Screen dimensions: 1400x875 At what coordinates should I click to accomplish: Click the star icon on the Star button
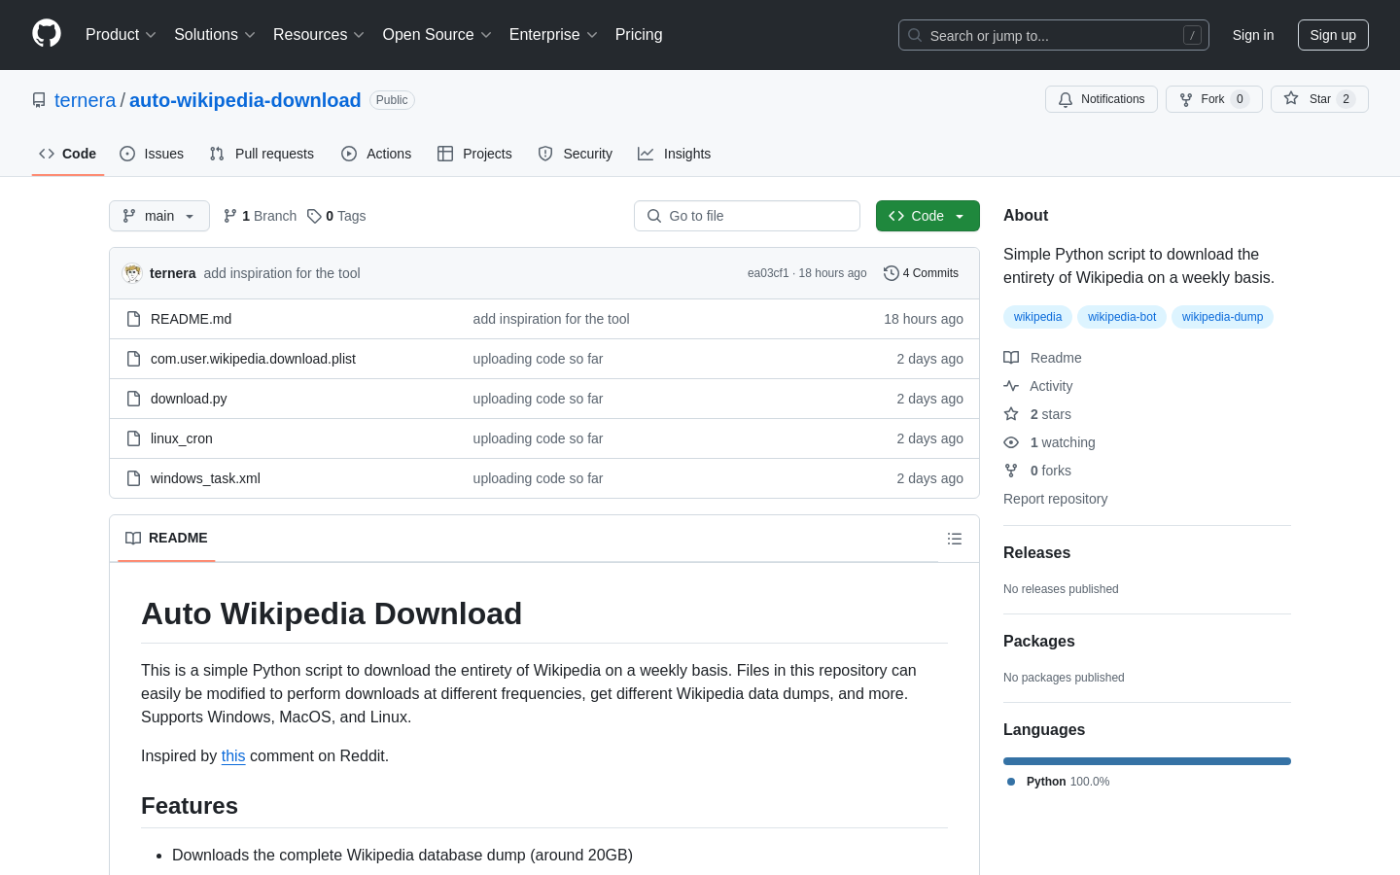[1291, 98]
